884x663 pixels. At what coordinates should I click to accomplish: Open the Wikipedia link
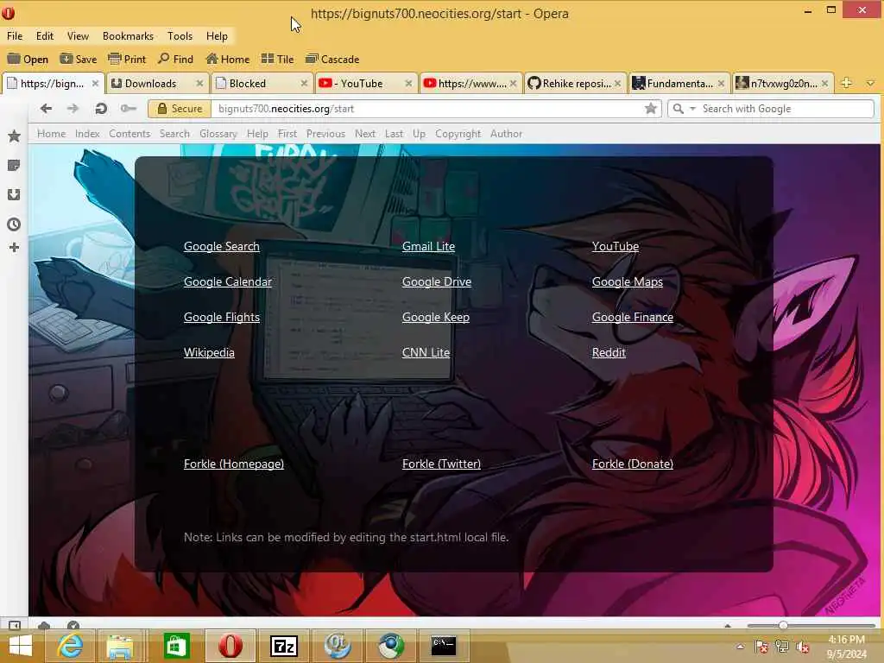coord(209,352)
